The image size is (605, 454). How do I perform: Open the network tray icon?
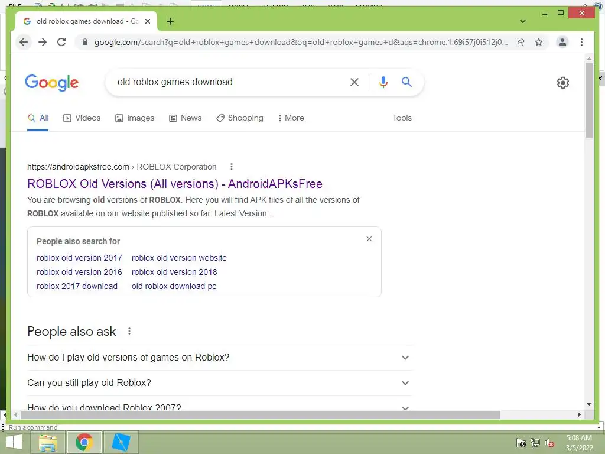pyautogui.click(x=535, y=443)
